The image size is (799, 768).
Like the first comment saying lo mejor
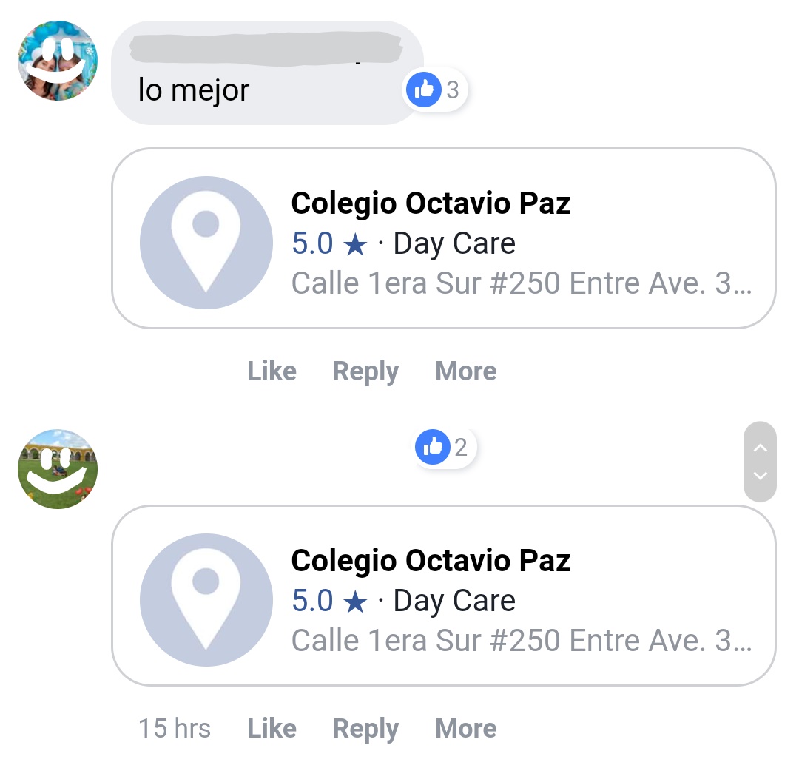tap(272, 371)
